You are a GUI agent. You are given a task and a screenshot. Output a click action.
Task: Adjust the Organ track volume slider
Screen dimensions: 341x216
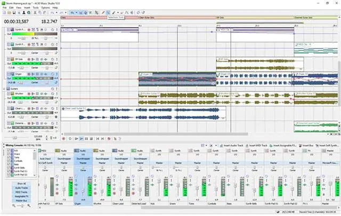tap(21, 83)
